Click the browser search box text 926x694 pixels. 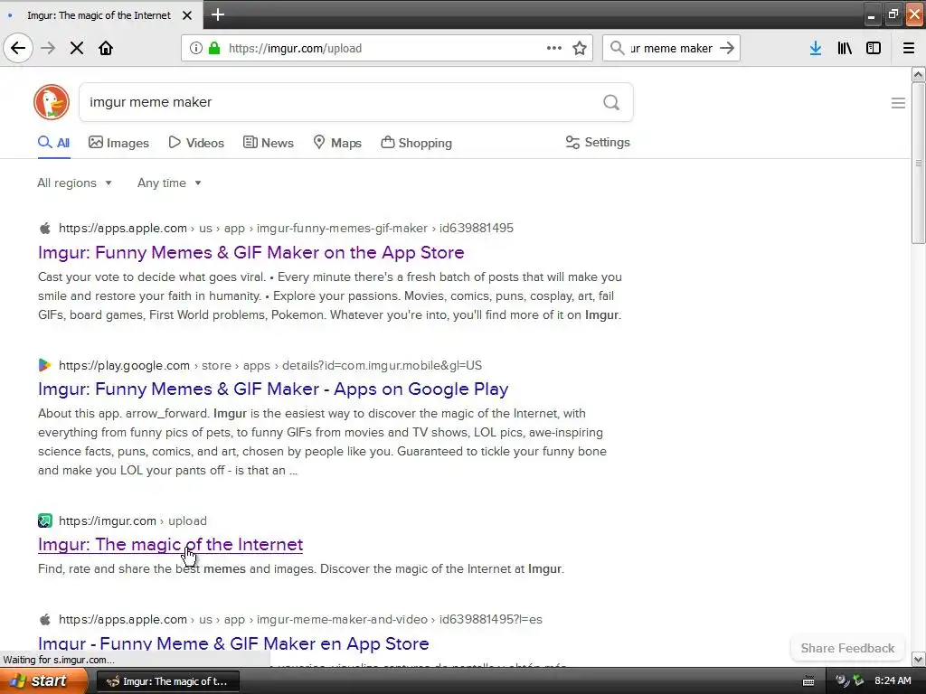(x=672, y=49)
